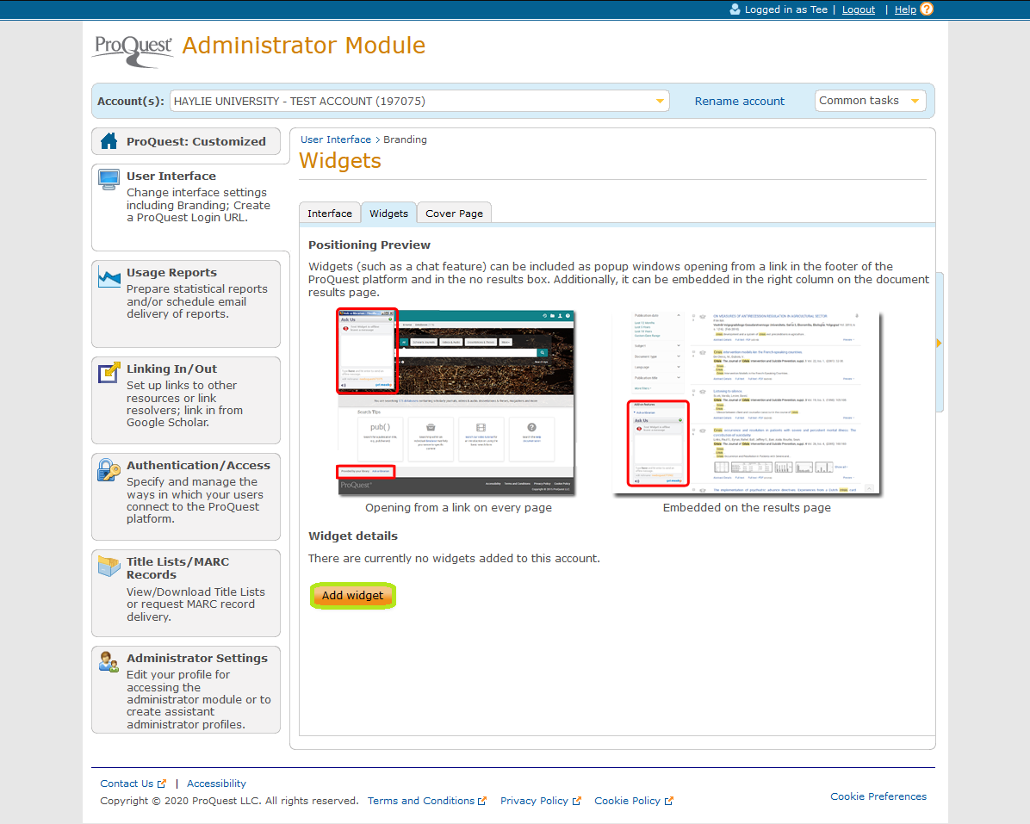Screen dimensions: 1030x824
Task: Click the User Interface breadcrumb link
Action: [336, 139]
